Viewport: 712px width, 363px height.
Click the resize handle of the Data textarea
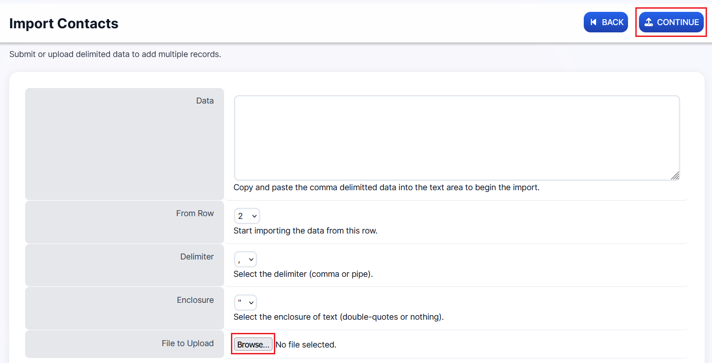click(675, 176)
